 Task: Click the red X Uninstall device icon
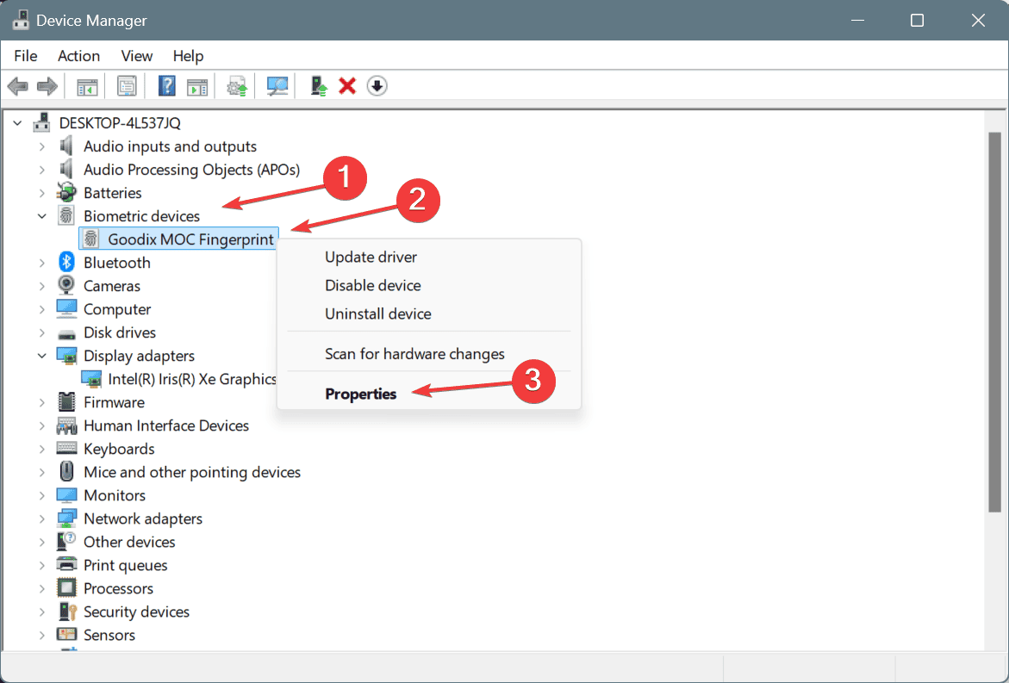pyautogui.click(x=347, y=85)
